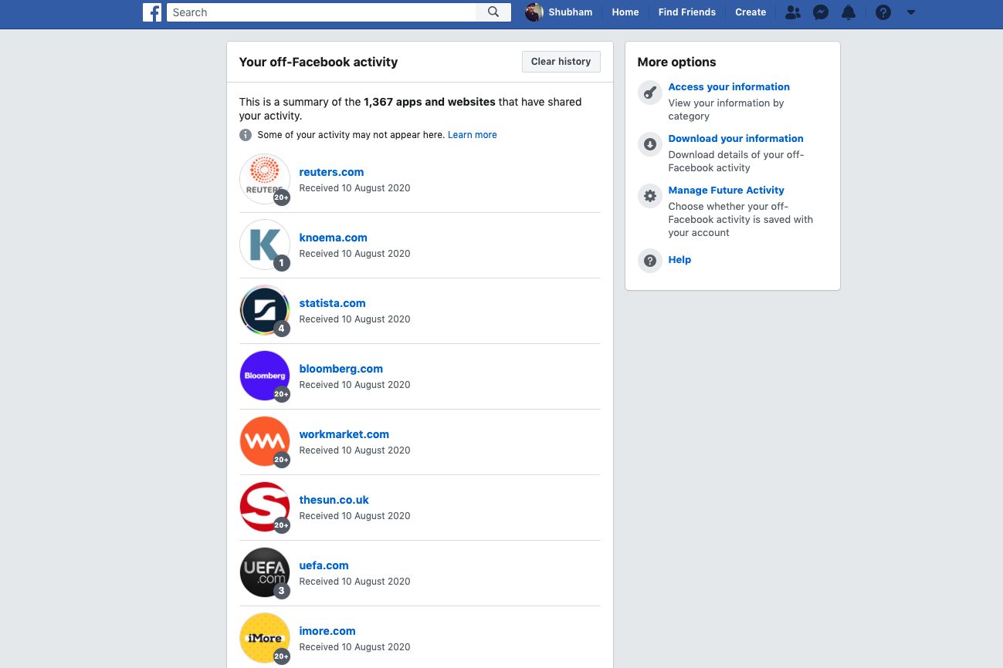Viewport: 1003px width, 668px height.
Task: Click "Download details of your off-Facebook activity" text
Action: click(736, 161)
